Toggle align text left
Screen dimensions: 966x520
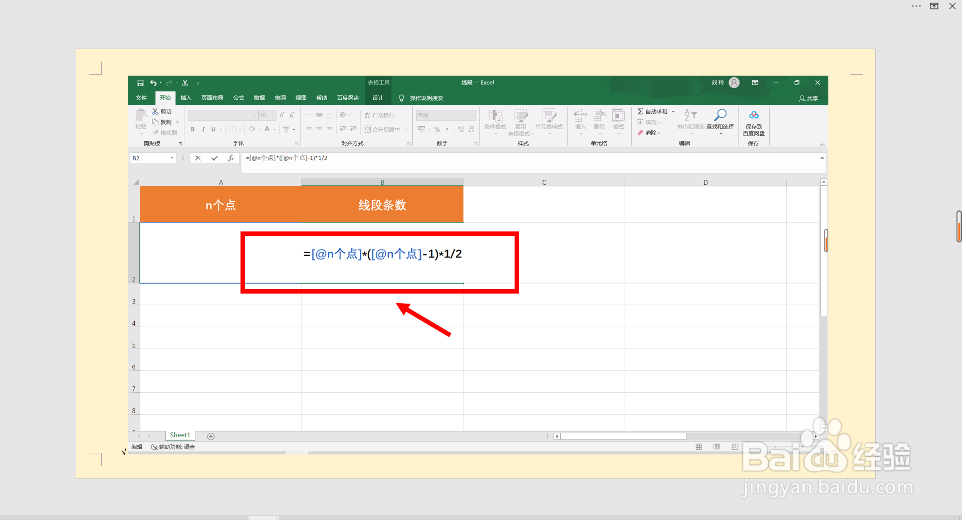(309, 129)
